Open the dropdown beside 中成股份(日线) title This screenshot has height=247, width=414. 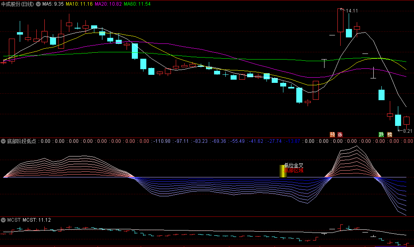[x=38, y=4]
